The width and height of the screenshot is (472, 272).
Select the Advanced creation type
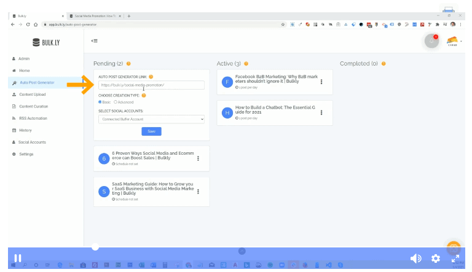tap(116, 102)
